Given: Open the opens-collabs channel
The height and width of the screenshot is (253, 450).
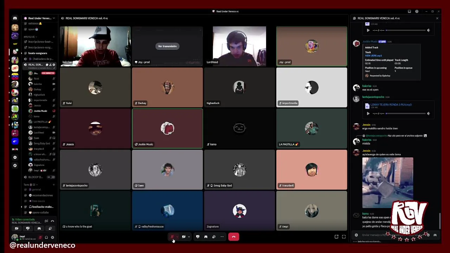Looking at the screenshot, I should (x=39, y=213).
